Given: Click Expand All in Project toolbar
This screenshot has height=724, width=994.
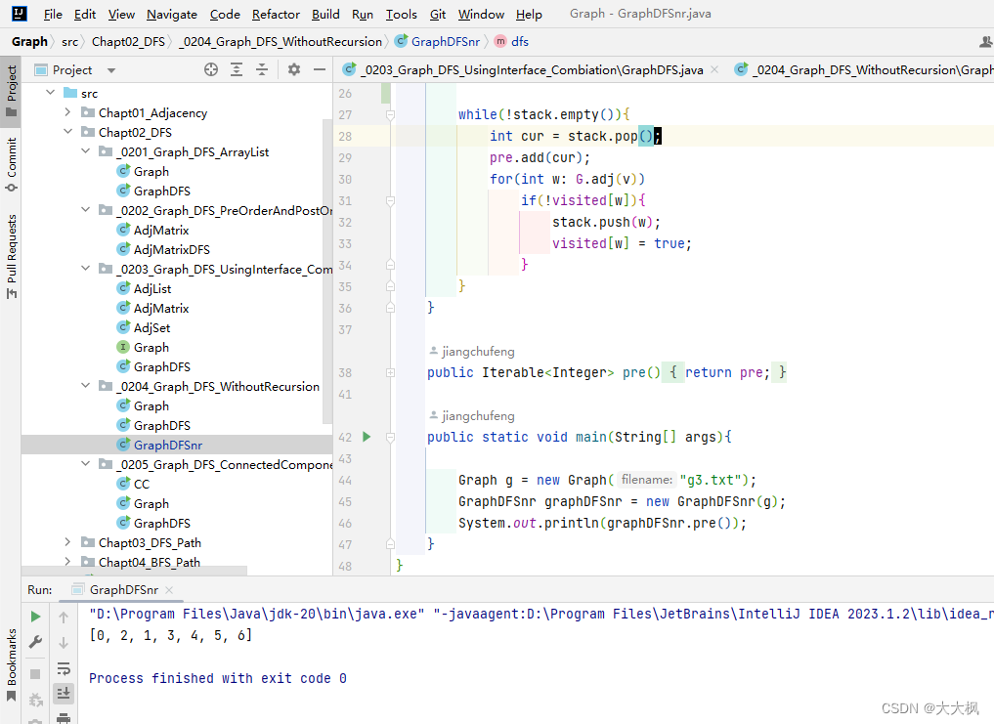Looking at the screenshot, I should click(x=237, y=69).
